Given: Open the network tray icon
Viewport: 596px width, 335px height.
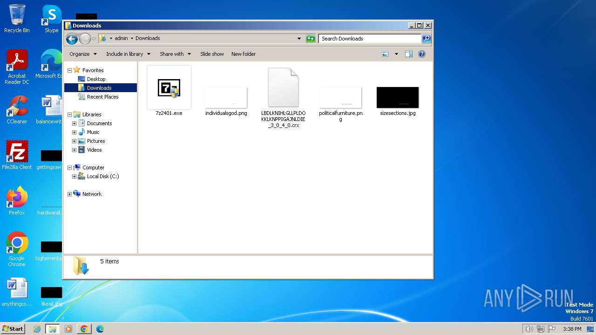Looking at the screenshot, I should 541,329.
